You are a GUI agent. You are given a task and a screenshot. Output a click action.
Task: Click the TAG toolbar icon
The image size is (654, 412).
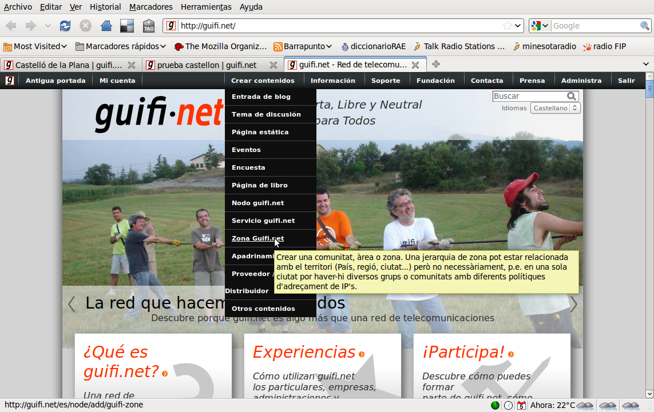pos(148,26)
